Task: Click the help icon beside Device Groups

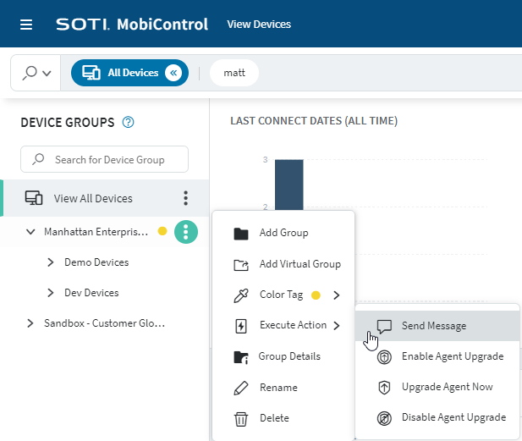Action: 129,123
